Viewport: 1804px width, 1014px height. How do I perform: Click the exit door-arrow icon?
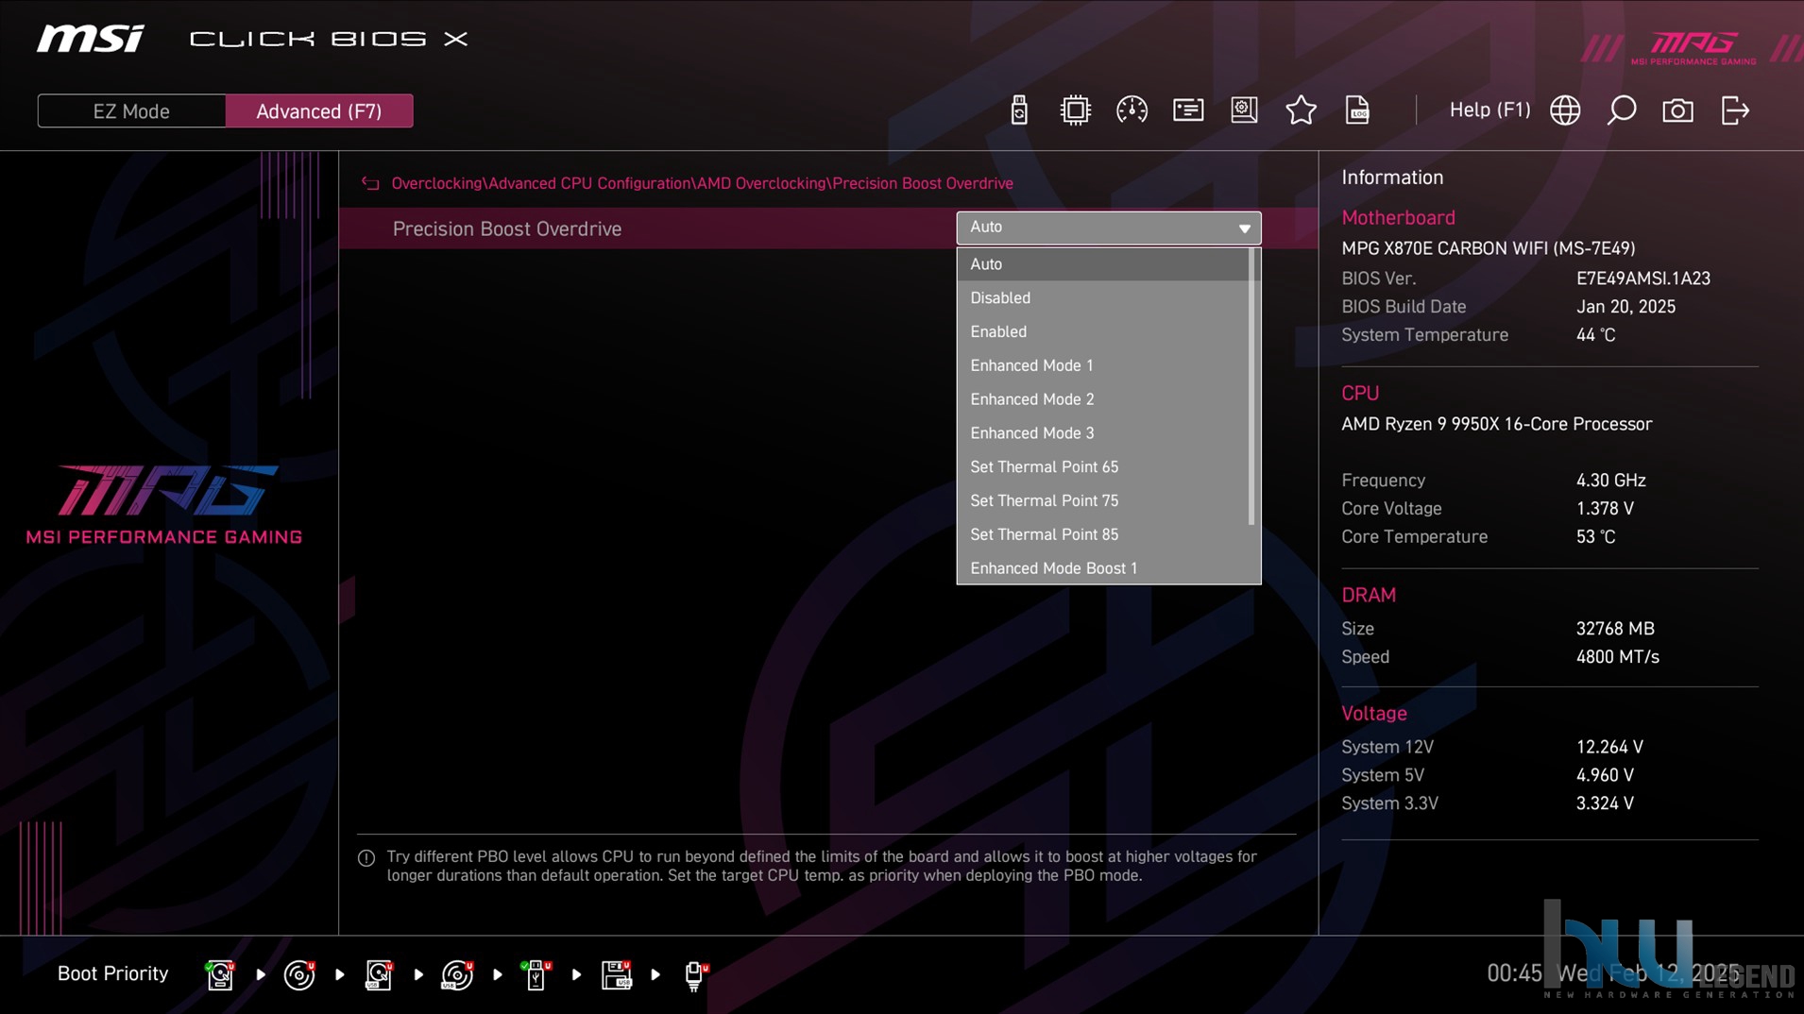(1735, 110)
